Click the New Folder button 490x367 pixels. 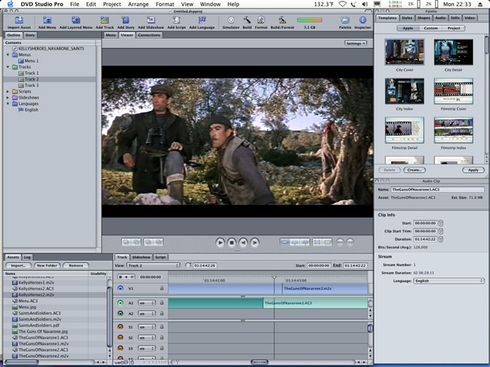[x=47, y=265]
